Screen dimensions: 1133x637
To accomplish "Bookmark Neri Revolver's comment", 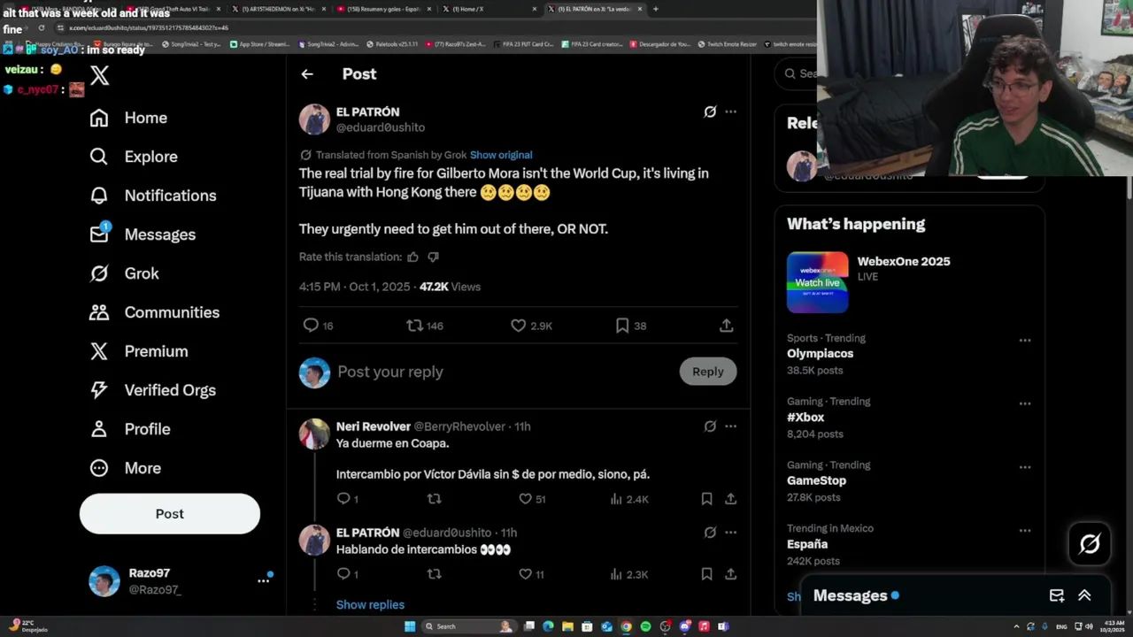I will point(706,499).
